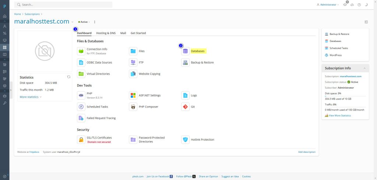377x180 pixels.
Task: Open the Files manager
Action: 141,51
